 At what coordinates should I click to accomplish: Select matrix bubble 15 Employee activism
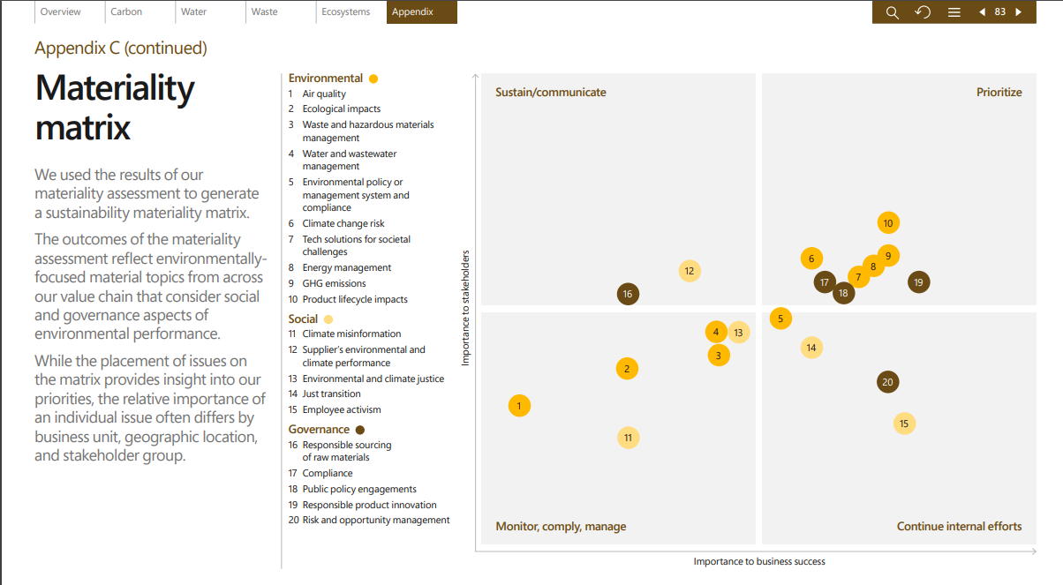pos(904,424)
